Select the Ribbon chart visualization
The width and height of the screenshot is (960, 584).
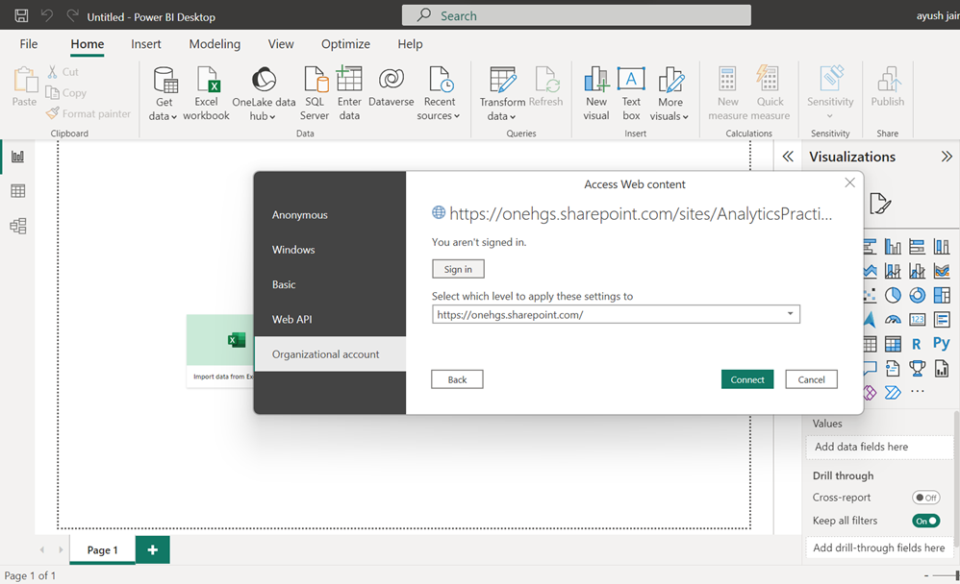pyautogui.click(x=942, y=270)
